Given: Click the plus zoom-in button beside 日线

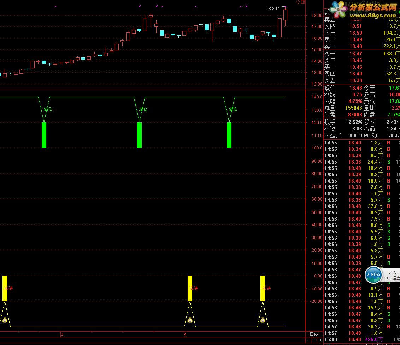Looking at the screenshot, I should click(308, 340).
